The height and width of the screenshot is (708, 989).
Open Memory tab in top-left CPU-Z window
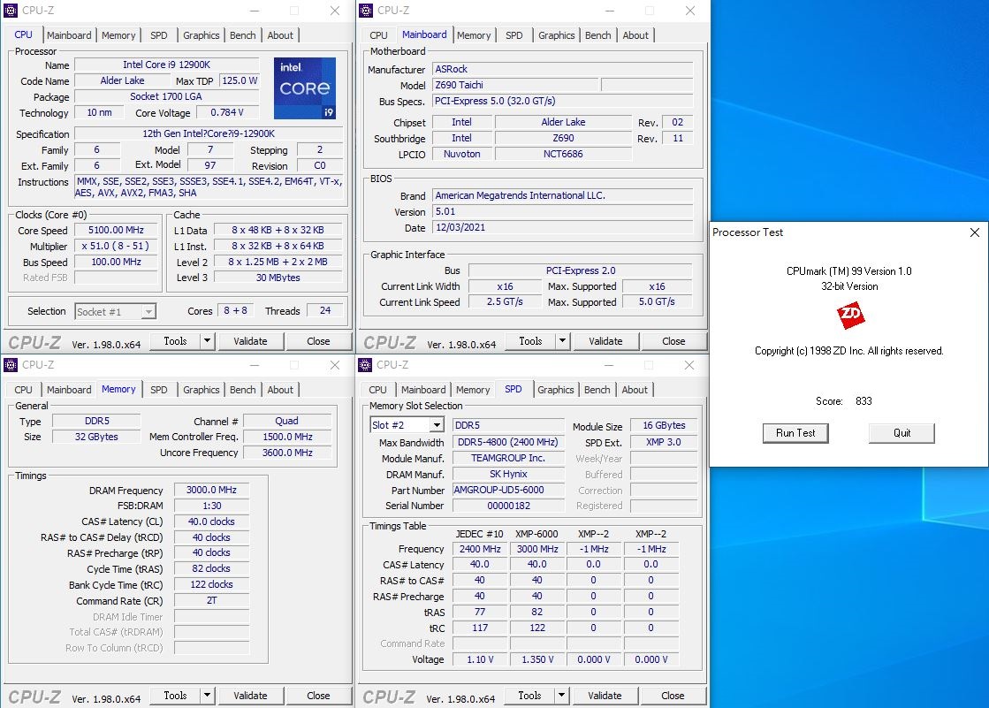(x=118, y=35)
